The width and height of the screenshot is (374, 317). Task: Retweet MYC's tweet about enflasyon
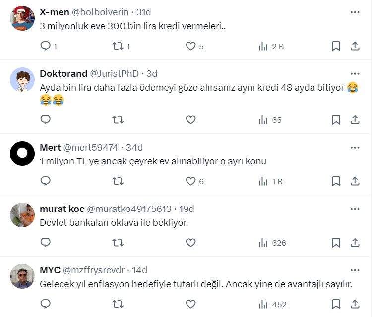click(118, 304)
